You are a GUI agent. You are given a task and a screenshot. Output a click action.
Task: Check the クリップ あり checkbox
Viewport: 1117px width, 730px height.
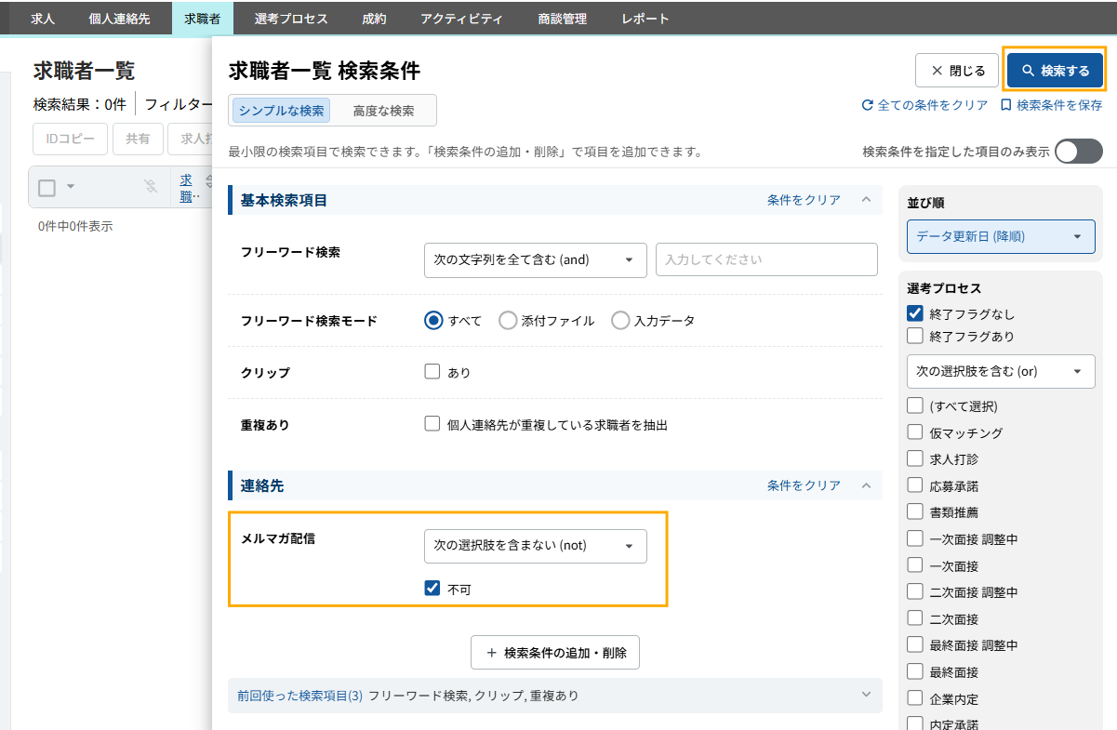(x=432, y=372)
